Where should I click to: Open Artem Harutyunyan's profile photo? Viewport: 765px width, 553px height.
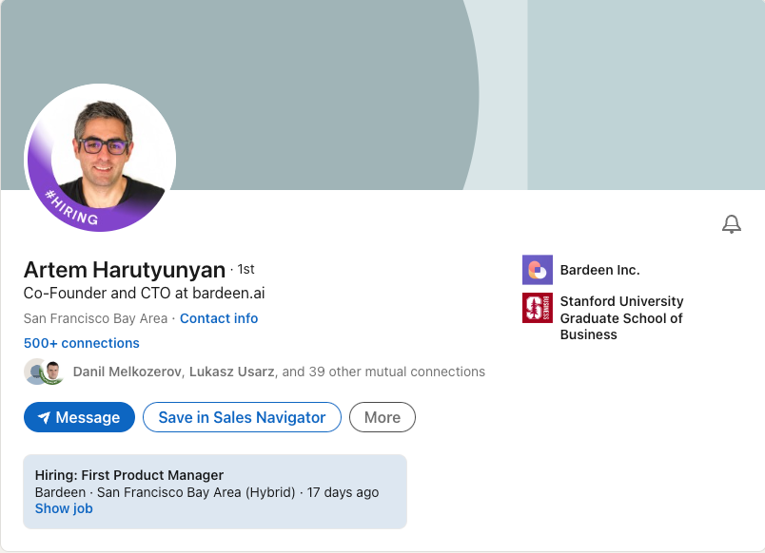(x=100, y=158)
